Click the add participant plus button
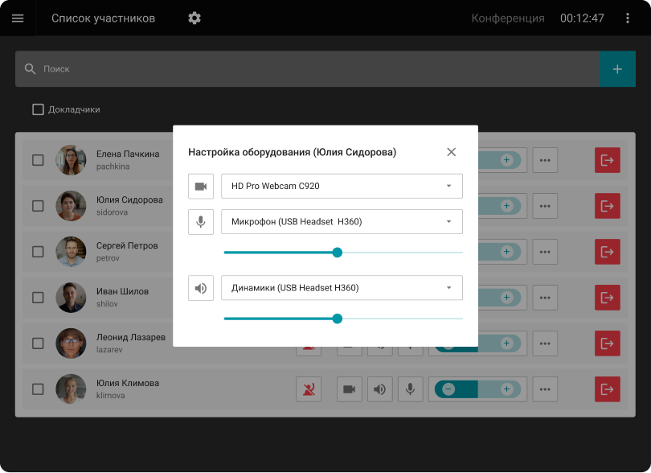Viewport: 651px width, 473px height. (x=617, y=69)
